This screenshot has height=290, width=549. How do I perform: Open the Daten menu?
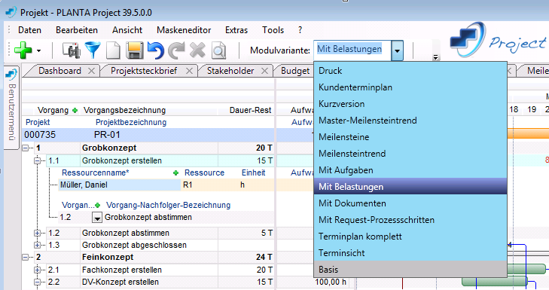coord(30,30)
